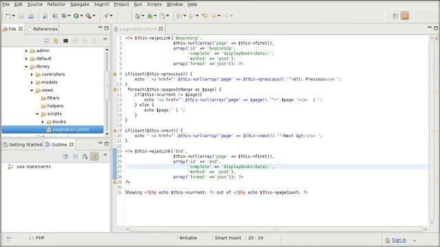
Task: Select the helpers folder
Action: tap(55, 106)
